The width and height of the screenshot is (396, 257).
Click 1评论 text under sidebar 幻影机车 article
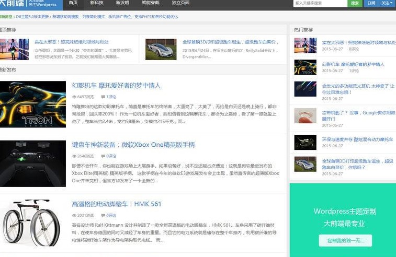pos(354,71)
